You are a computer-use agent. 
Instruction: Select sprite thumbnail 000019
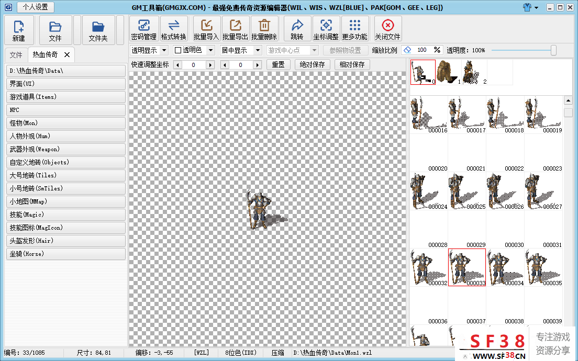[544, 115]
